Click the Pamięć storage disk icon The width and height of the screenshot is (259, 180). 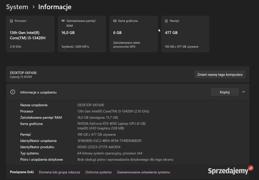166,21
